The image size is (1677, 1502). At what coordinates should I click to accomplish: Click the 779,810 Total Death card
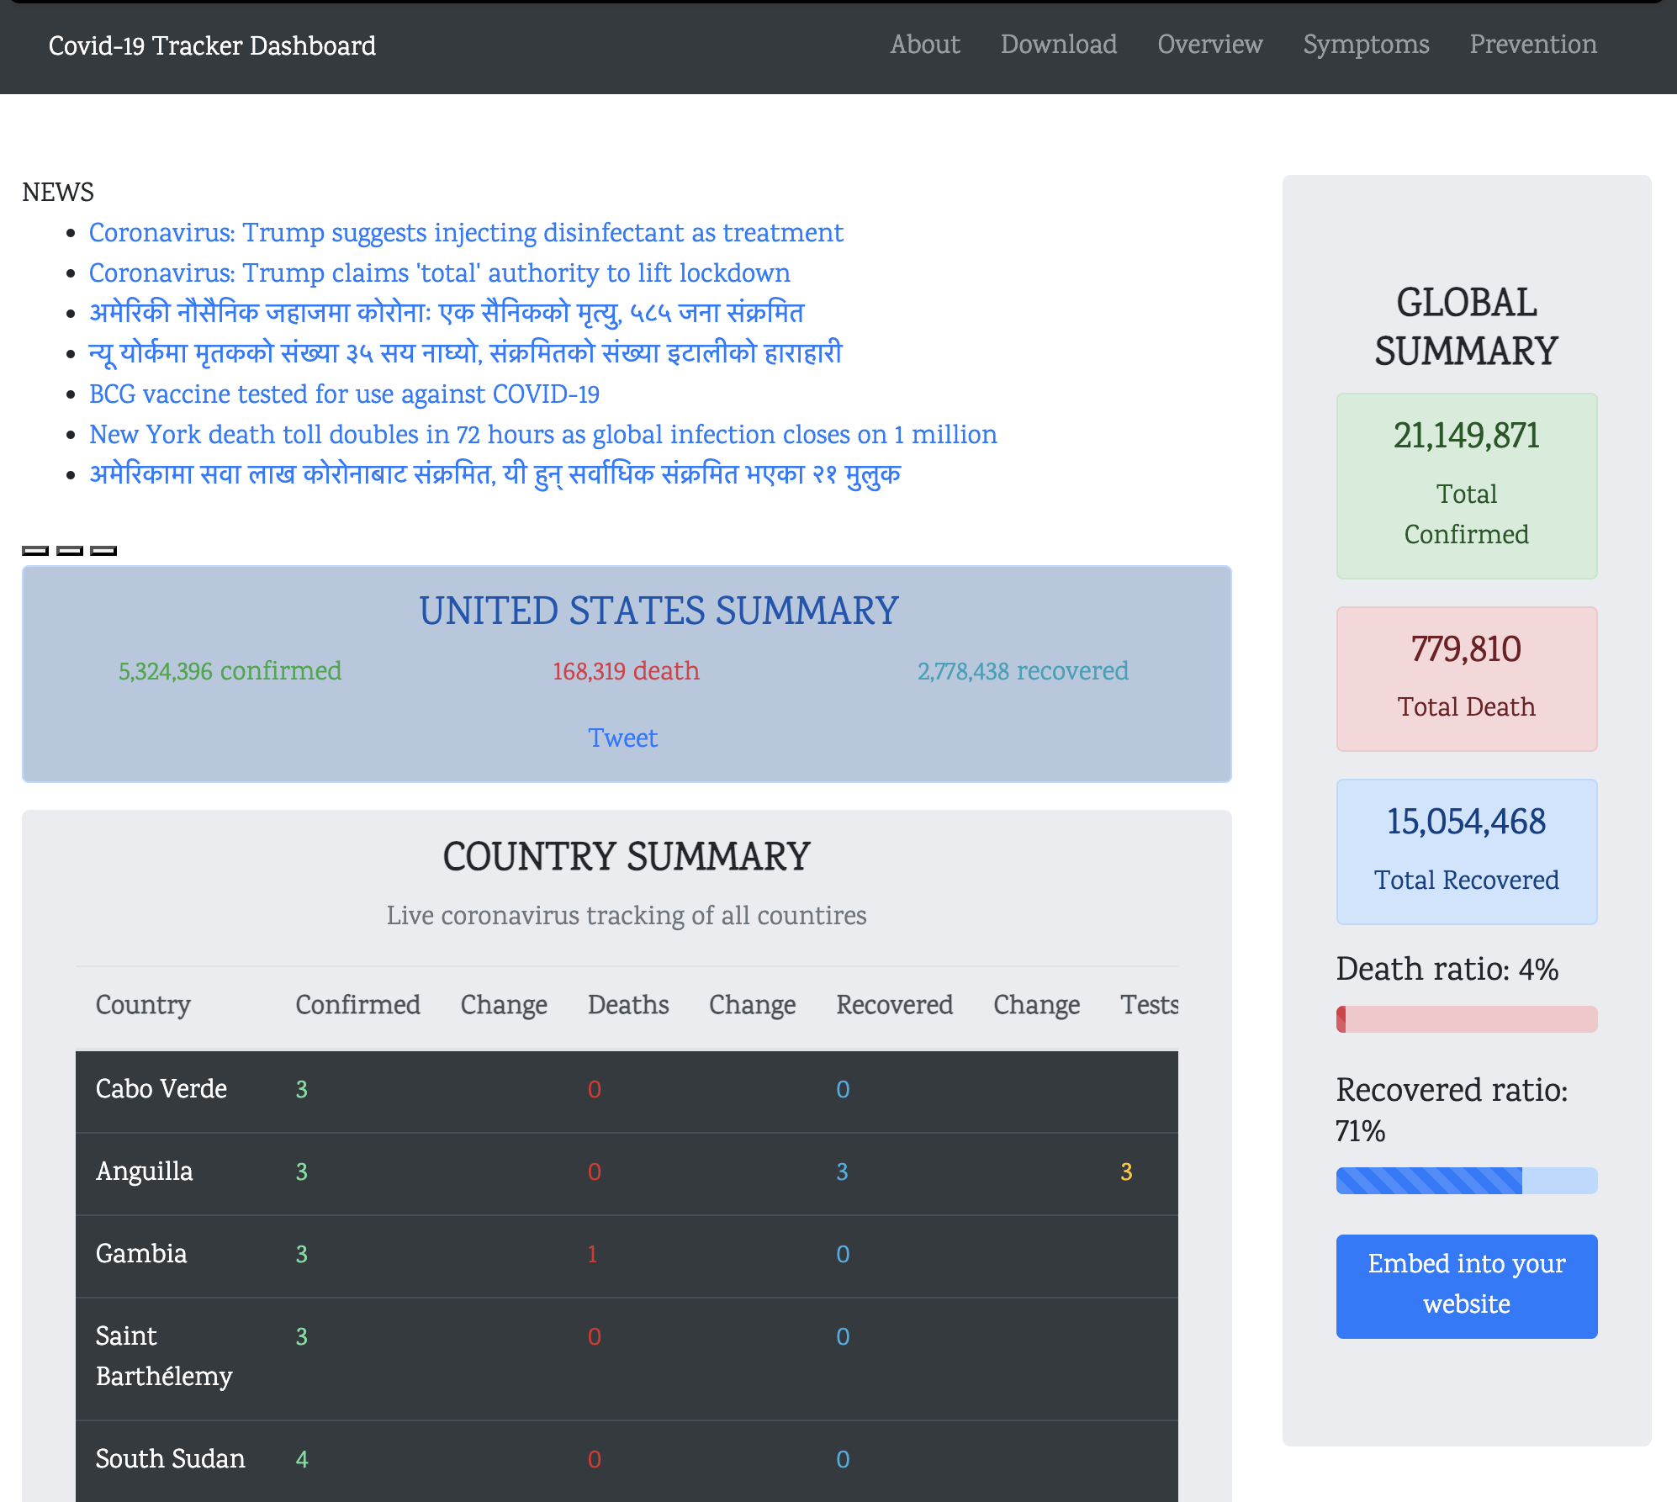1467,679
